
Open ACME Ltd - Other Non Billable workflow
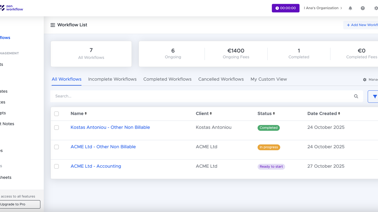click(x=103, y=147)
